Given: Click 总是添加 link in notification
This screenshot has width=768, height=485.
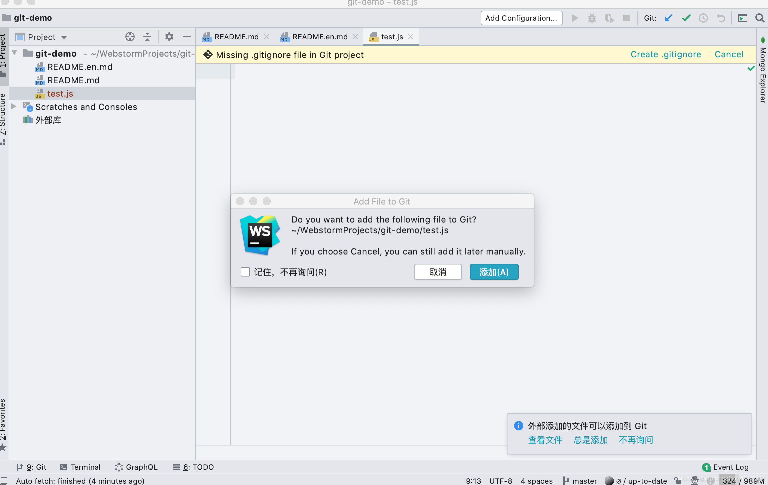Looking at the screenshot, I should point(590,440).
